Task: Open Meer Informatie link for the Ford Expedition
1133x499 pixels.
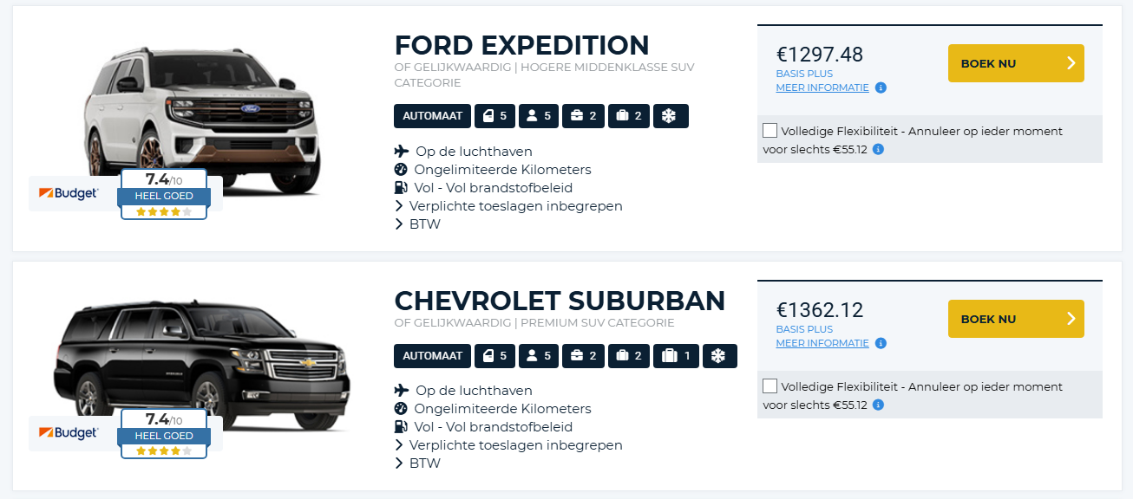Action: [x=822, y=87]
